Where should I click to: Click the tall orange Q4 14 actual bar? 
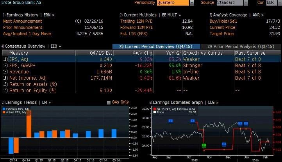pyautogui.click(x=29, y=124)
